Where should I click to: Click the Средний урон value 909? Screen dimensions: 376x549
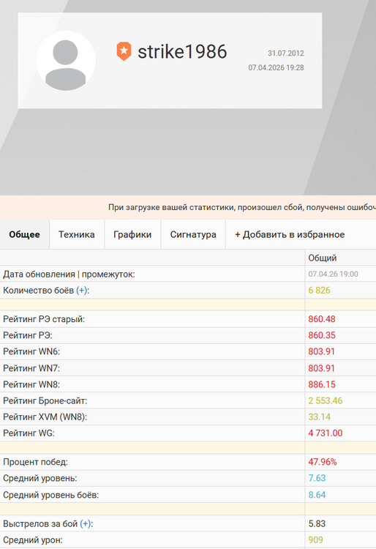(315, 540)
